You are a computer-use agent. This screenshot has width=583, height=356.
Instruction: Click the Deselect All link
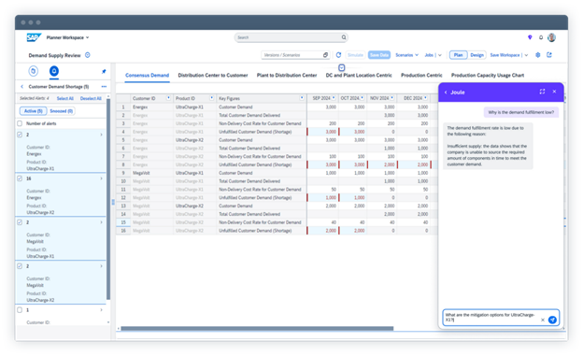pos(91,99)
